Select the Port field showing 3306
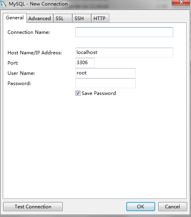 click(85, 63)
